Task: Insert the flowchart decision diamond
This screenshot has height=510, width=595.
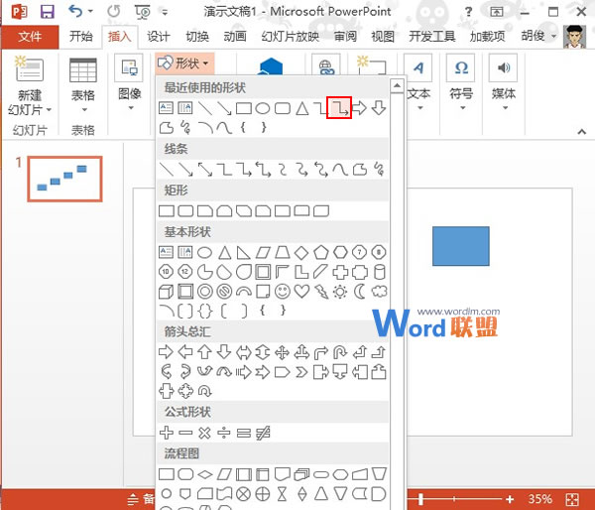Action: (205, 474)
